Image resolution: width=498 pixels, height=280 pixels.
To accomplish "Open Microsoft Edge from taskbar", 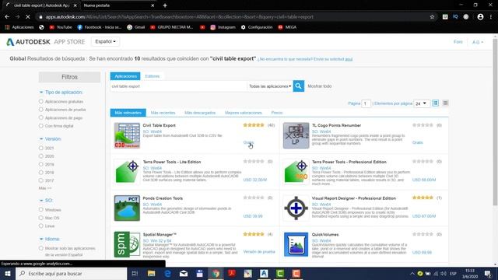I will 167,273.
